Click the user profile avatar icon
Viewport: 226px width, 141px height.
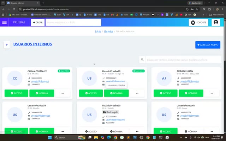point(216,22)
